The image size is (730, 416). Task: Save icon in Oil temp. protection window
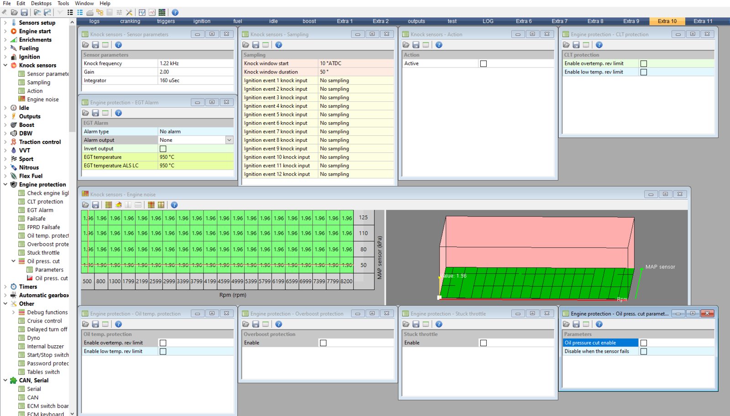click(95, 324)
